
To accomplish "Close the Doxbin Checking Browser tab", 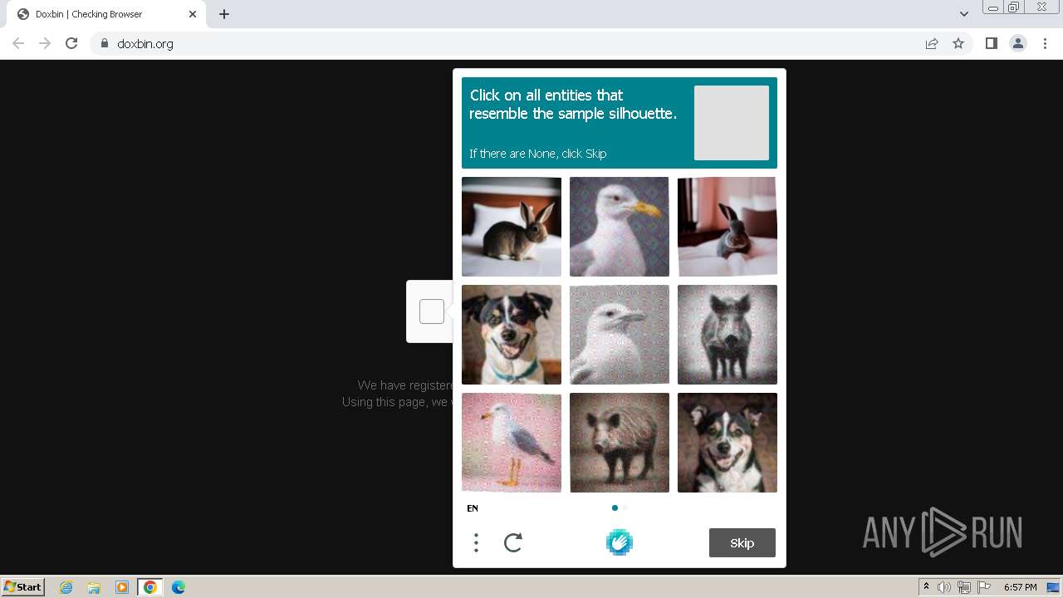I will tap(193, 14).
